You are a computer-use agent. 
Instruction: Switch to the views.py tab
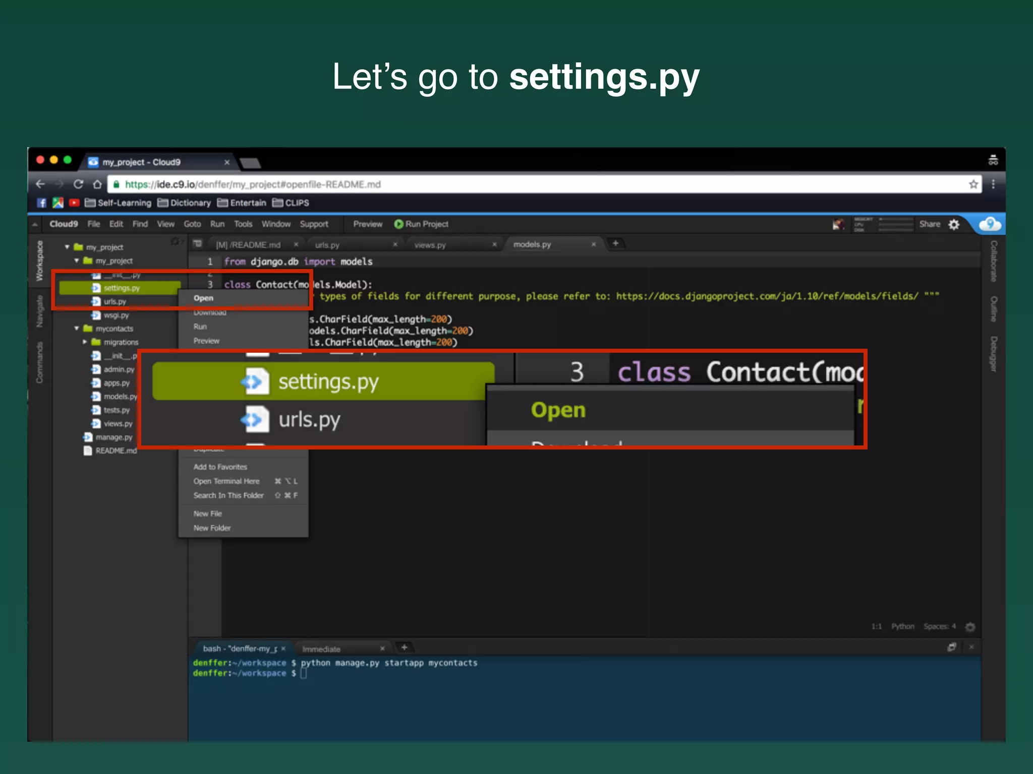pyautogui.click(x=430, y=245)
